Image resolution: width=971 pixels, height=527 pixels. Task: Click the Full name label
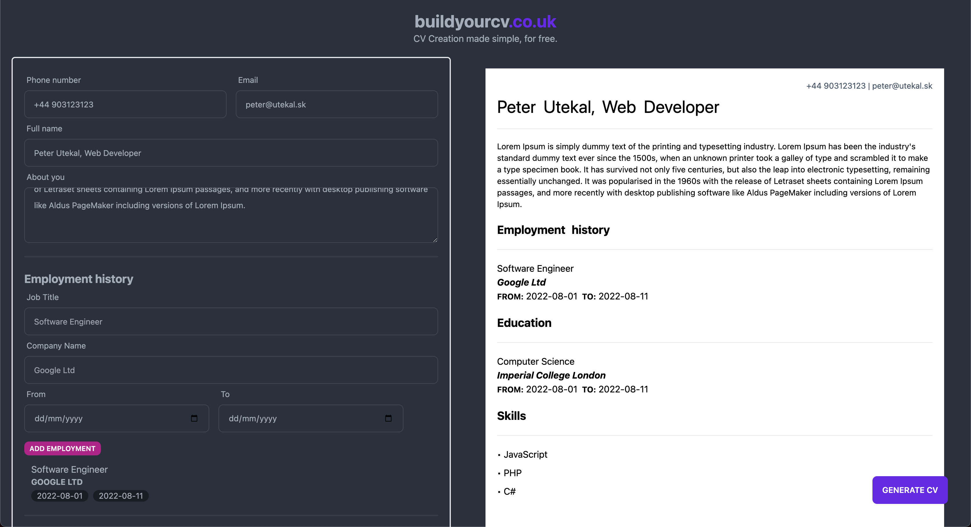pyautogui.click(x=45, y=129)
